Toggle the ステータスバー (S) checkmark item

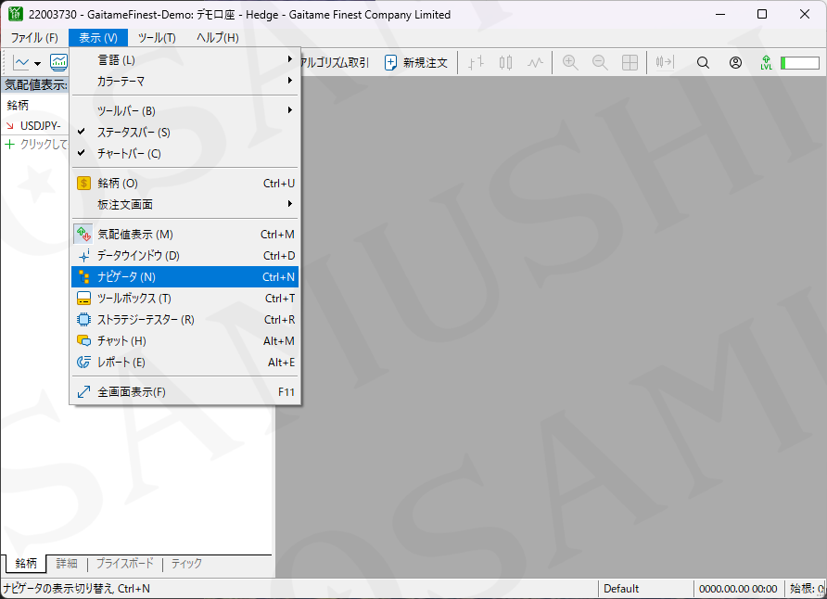click(x=134, y=133)
